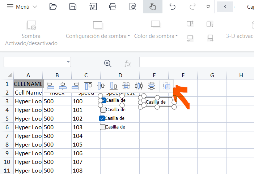The height and width of the screenshot is (174, 254).
Task: Align objects bottom icon
Action: 113,86
